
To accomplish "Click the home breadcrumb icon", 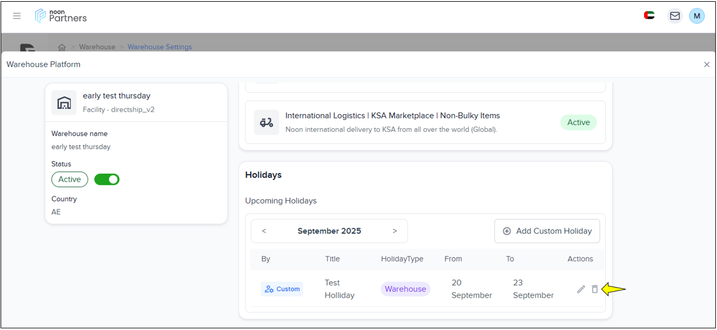I will [x=62, y=47].
